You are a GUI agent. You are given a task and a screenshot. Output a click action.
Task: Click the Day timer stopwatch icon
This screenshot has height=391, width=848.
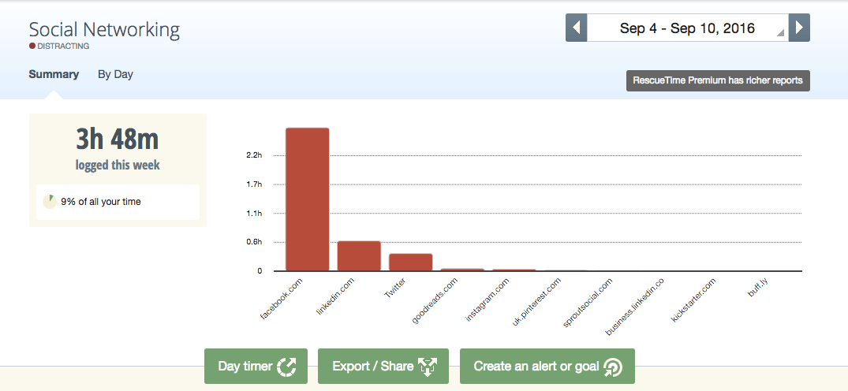(x=287, y=367)
